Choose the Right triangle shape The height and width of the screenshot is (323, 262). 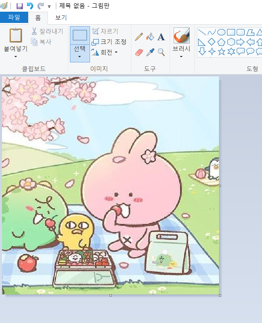(x=202, y=42)
